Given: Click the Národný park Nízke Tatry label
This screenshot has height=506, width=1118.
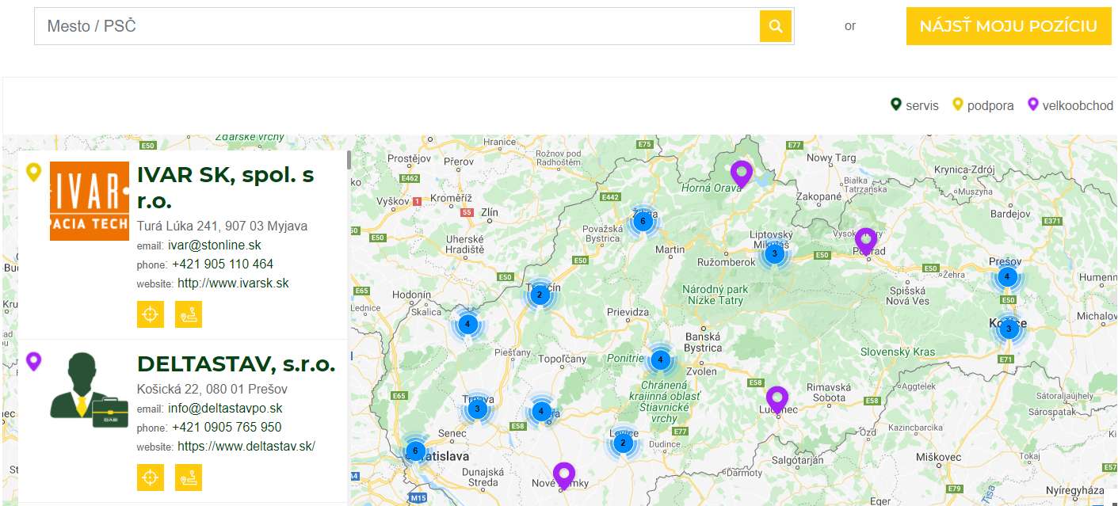Looking at the screenshot, I should (x=714, y=295).
